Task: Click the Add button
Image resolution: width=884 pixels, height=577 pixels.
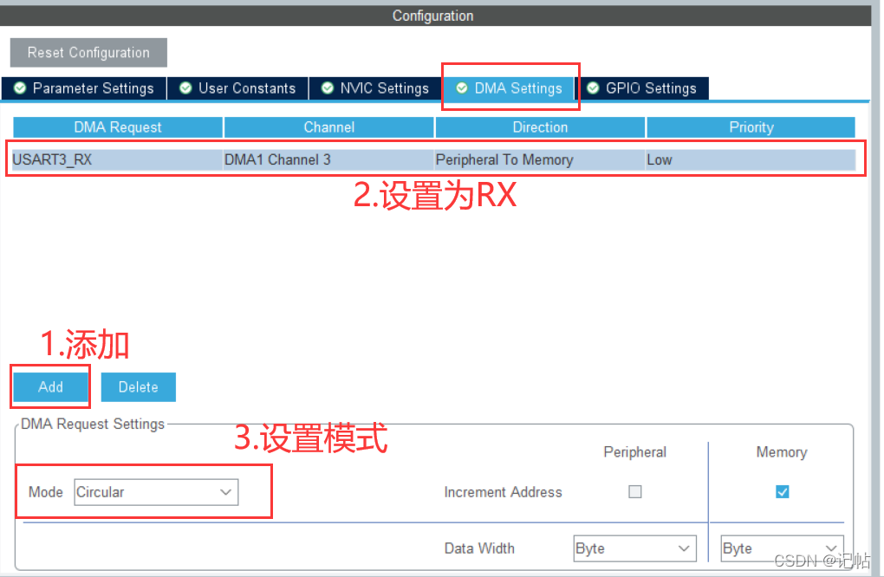Action: coord(51,387)
